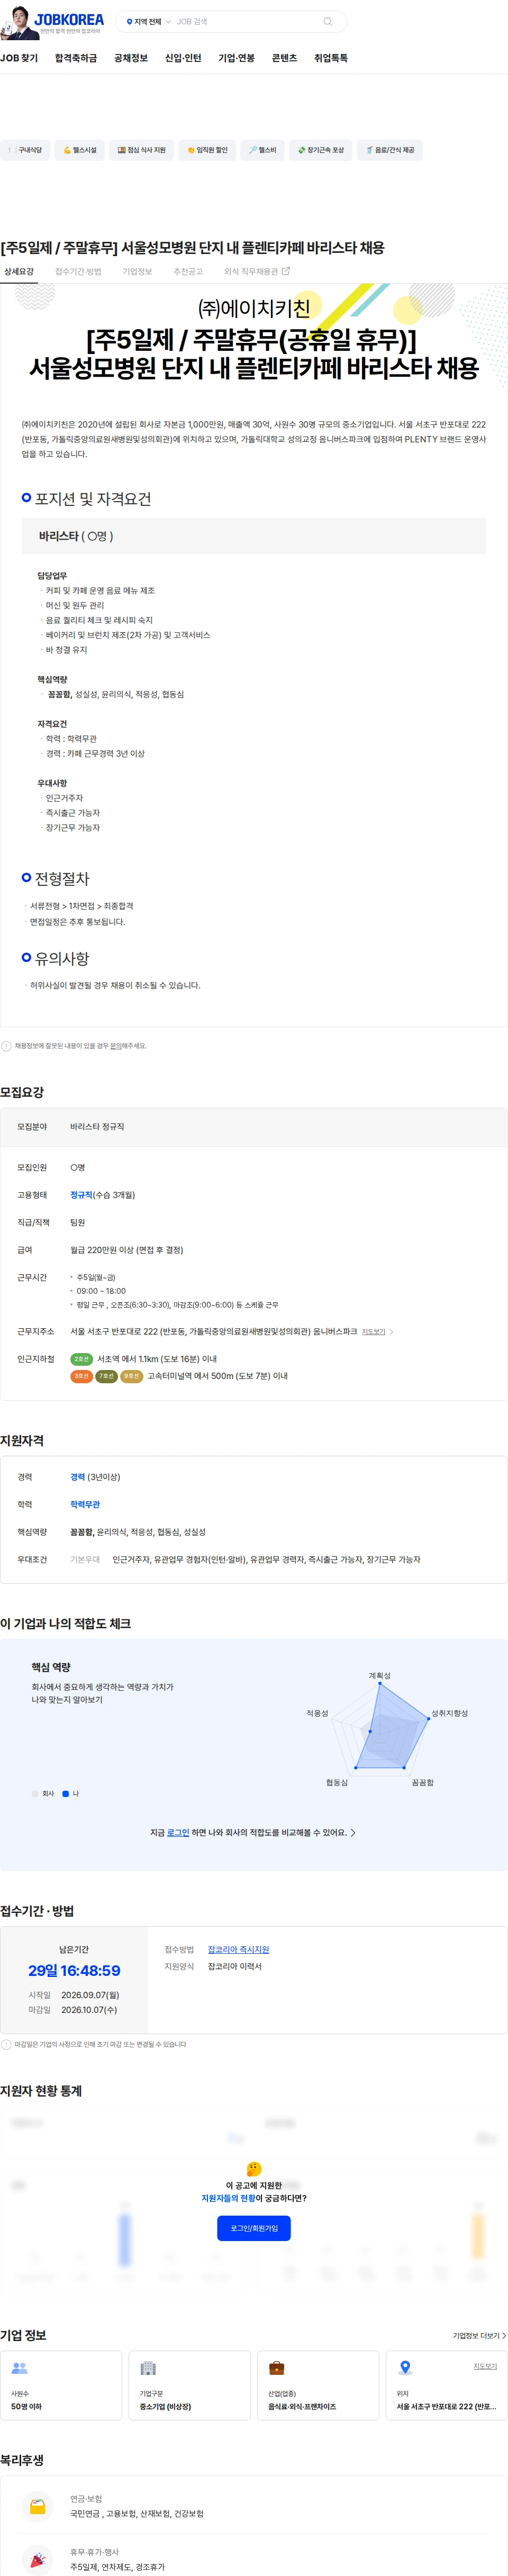Click the 2호선 subway line badge
Screen dimensions: 508x2576
click(81, 1359)
